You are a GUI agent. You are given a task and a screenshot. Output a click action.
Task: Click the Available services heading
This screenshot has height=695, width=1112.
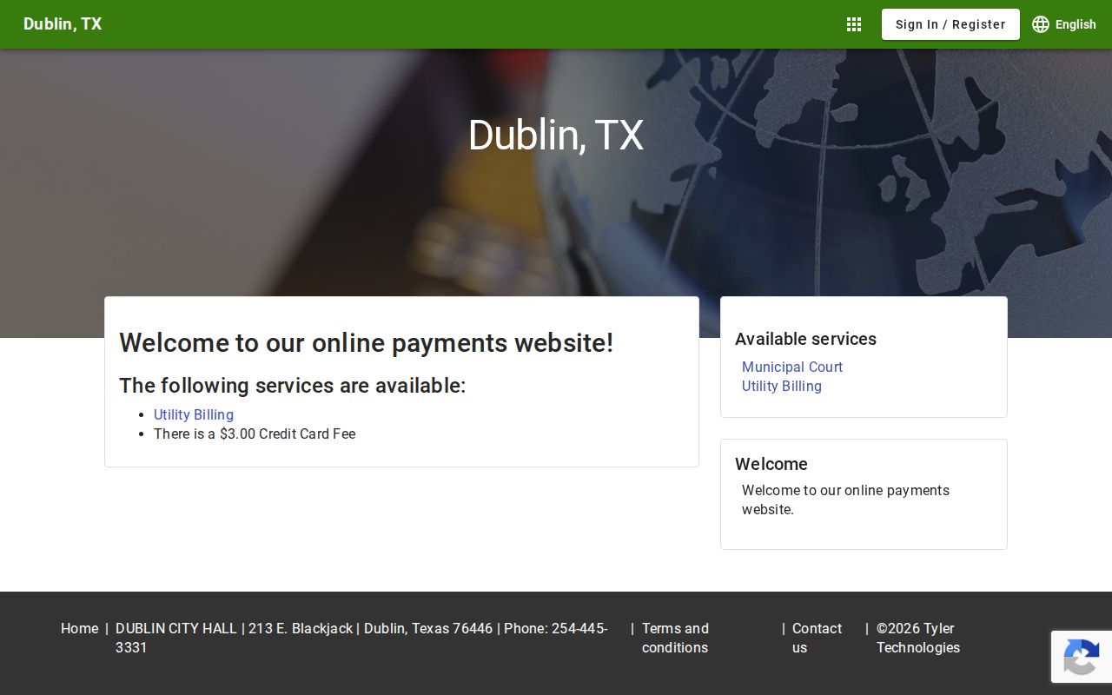[805, 340]
